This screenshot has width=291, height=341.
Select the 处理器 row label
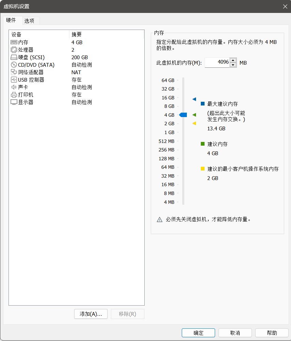[x=26, y=50]
